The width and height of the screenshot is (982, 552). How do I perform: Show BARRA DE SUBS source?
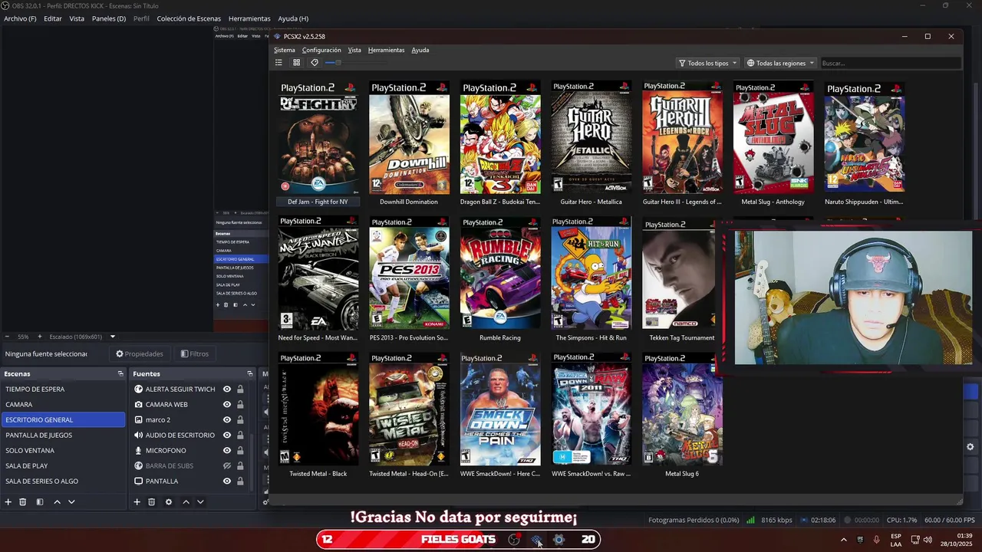click(227, 465)
